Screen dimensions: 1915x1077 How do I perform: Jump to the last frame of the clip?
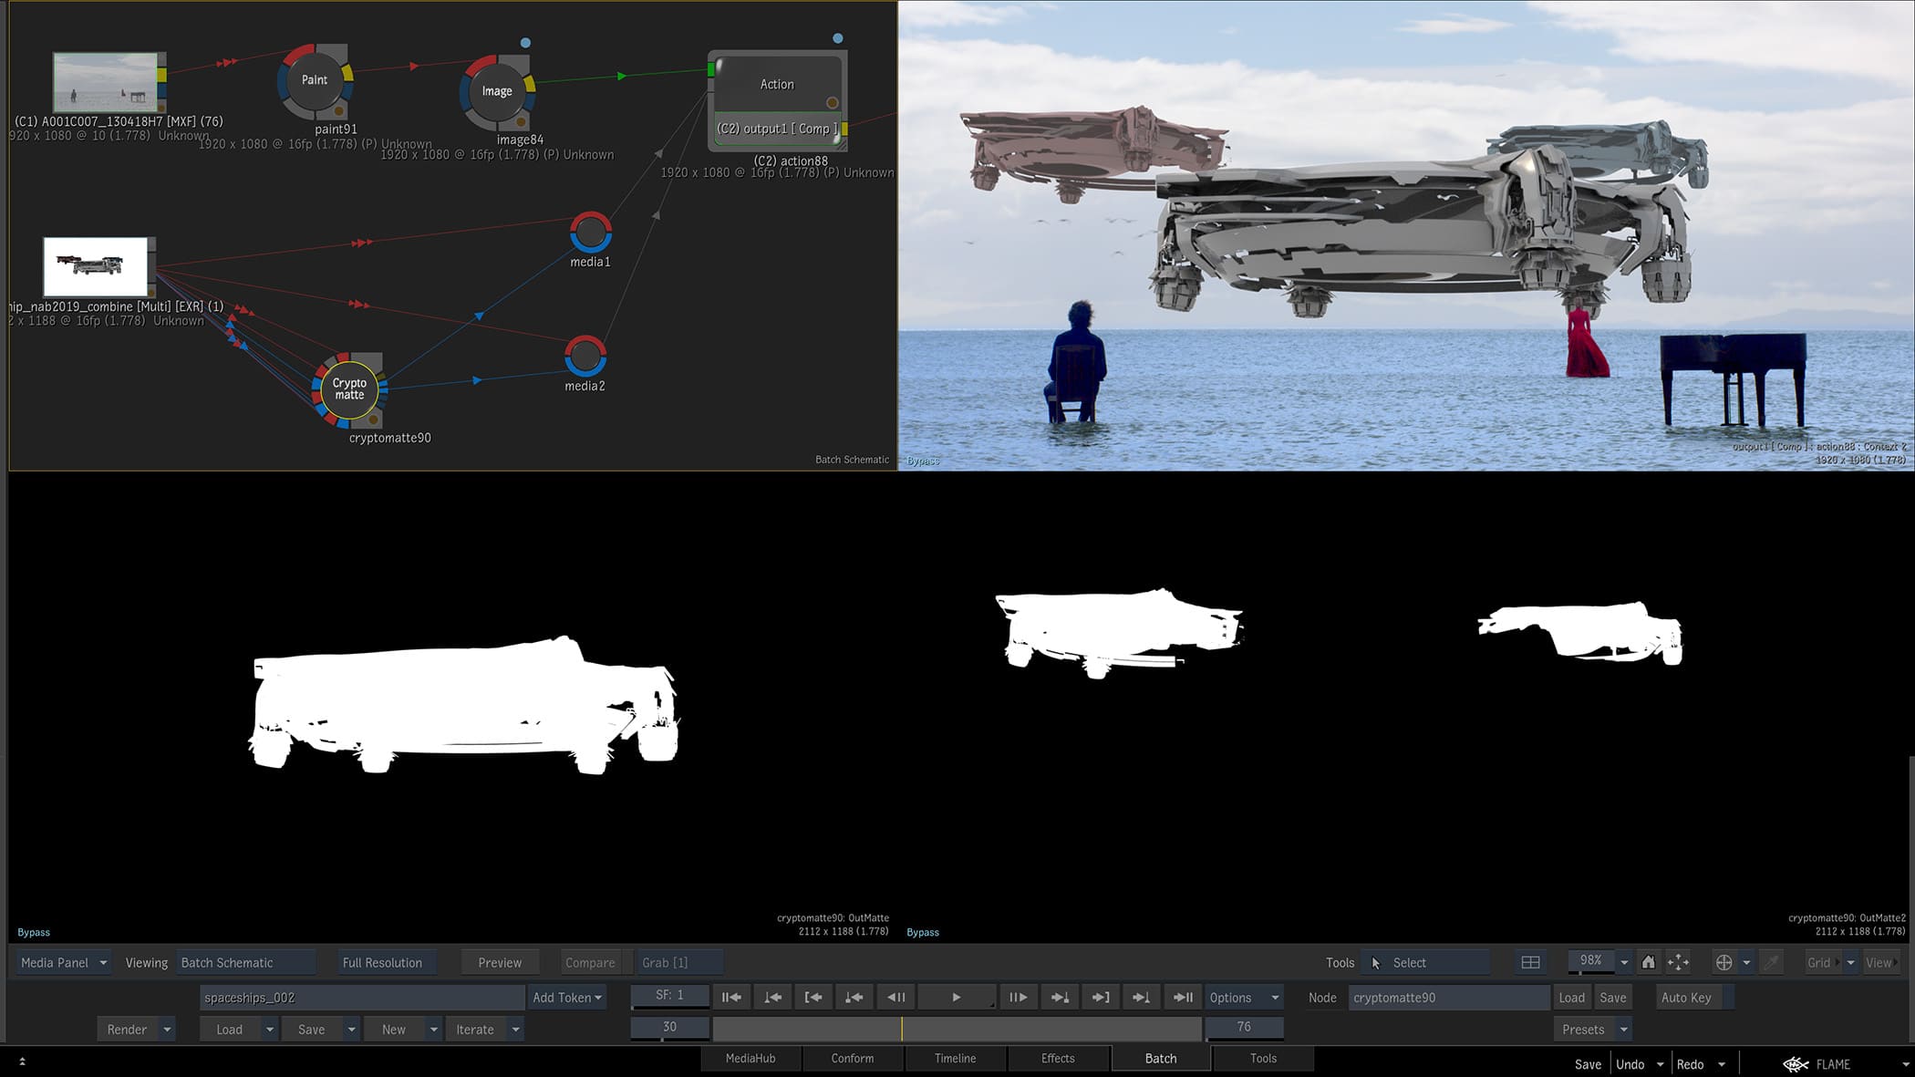1183,998
